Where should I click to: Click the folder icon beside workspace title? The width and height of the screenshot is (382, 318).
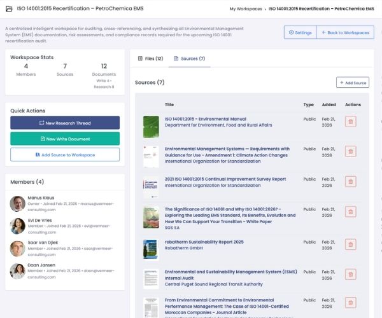coord(9,9)
